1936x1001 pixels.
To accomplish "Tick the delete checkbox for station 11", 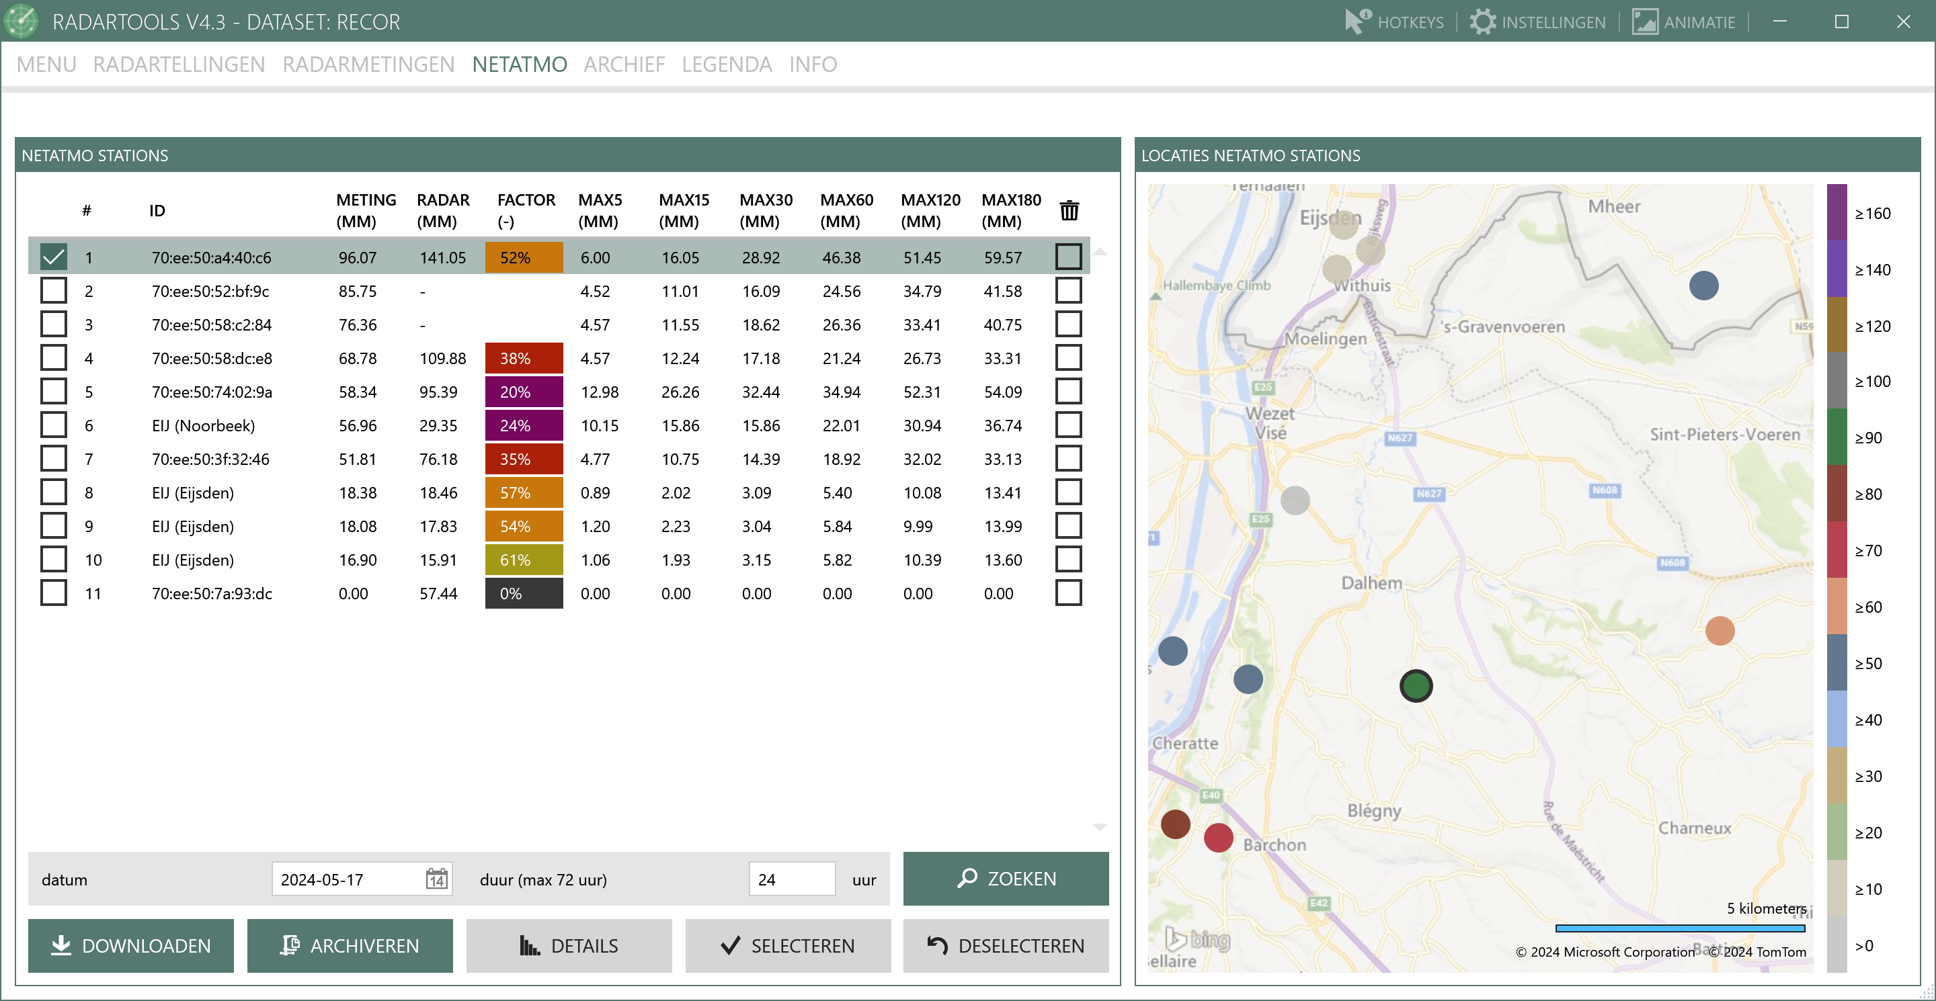I will pos(1068,593).
